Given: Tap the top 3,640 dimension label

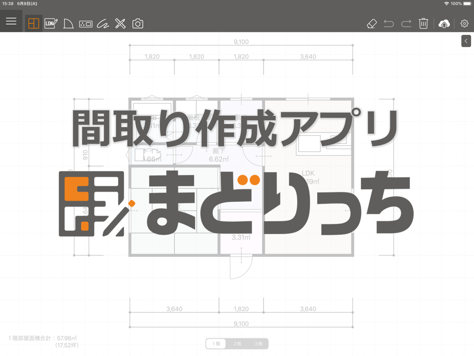Looking at the screenshot, I should click(x=308, y=56).
